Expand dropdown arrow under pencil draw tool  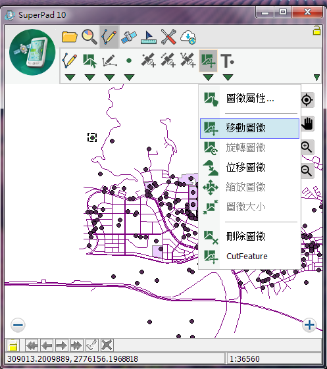tap(70, 78)
